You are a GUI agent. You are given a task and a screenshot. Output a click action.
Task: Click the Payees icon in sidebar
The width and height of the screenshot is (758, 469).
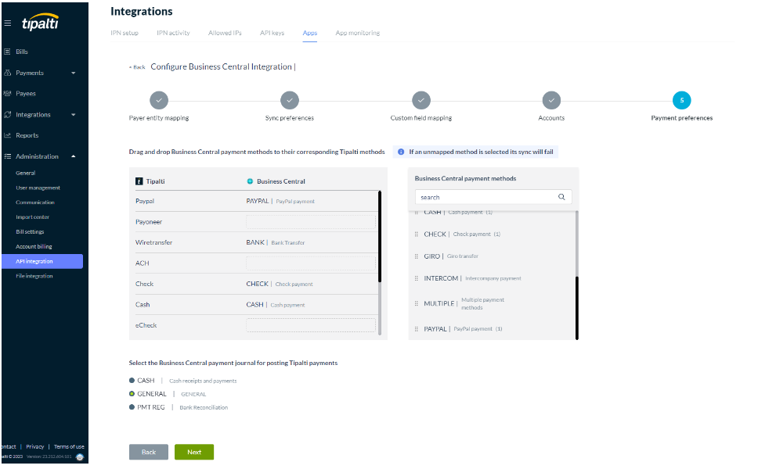pos(8,94)
